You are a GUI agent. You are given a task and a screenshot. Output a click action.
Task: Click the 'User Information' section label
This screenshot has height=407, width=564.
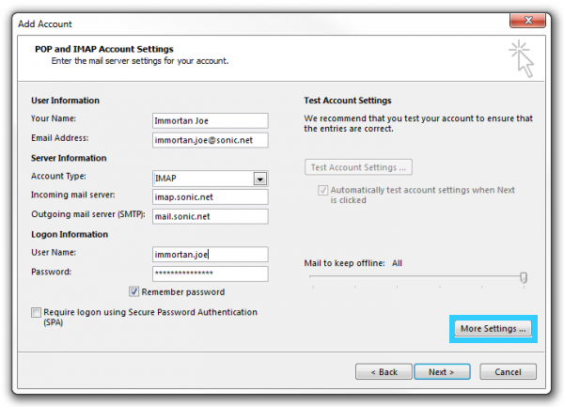tap(65, 101)
